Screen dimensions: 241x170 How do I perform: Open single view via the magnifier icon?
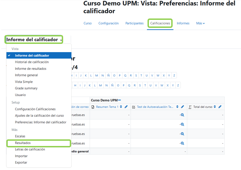tap(182, 115)
